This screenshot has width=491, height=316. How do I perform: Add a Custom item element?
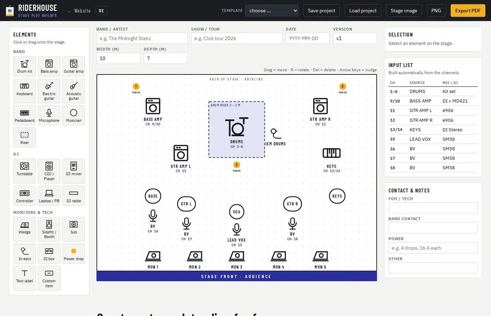coord(49,278)
